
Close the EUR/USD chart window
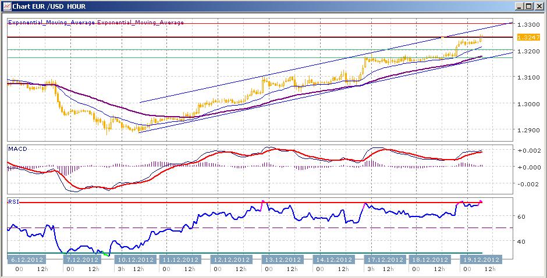538,6
